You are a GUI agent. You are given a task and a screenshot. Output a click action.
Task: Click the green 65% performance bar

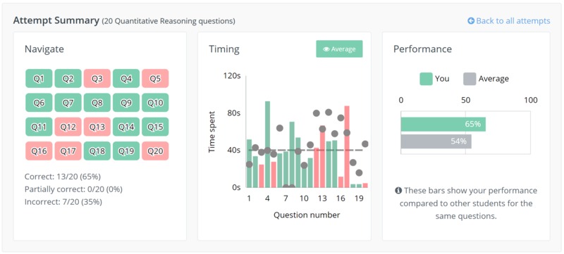point(443,125)
